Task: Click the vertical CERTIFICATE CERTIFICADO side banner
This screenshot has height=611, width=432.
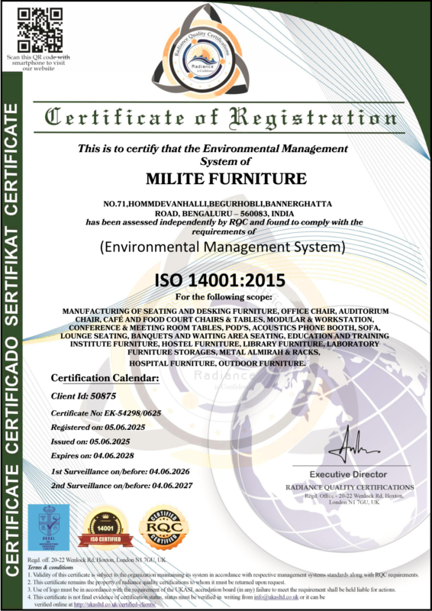Action: click(x=12, y=339)
